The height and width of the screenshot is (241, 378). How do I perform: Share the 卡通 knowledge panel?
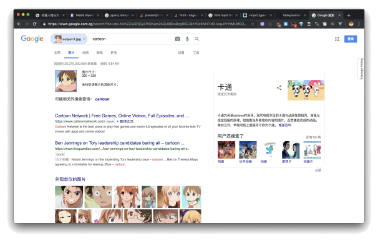[x=279, y=88]
